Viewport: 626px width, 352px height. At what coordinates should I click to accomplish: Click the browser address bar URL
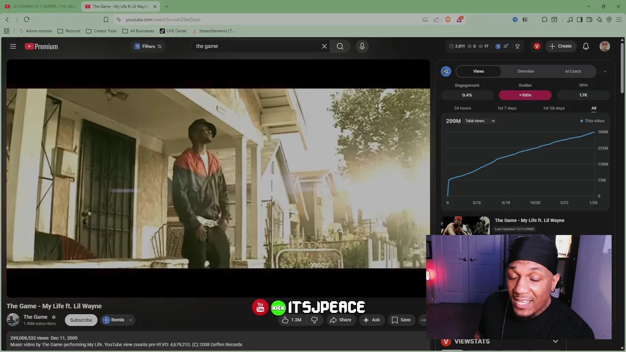pyautogui.click(x=163, y=20)
